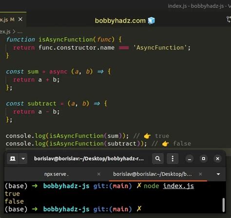Image resolution: width=231 pixels, height=218 pixels.
Task: Close the 'npx serve .' terminal tab
Action: pyautogui.click(x=99, y=174)
